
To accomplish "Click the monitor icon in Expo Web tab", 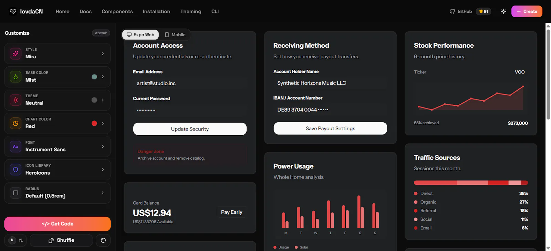I will (x=129, y=35).
